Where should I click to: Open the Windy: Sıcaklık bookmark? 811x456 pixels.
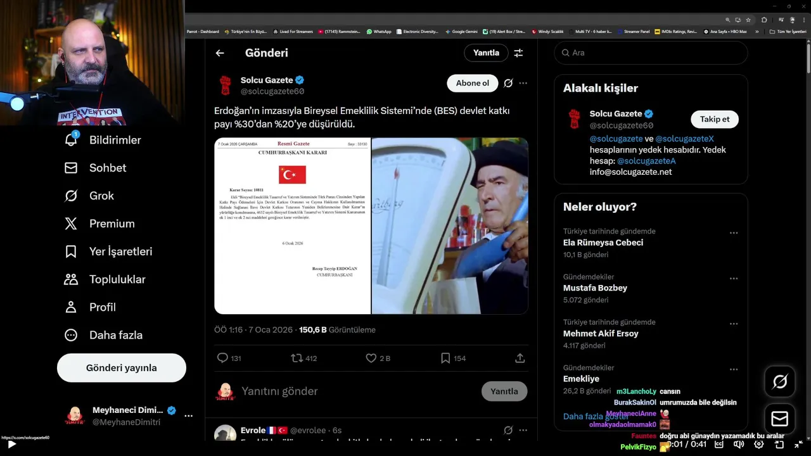click(x=548, y=32)
